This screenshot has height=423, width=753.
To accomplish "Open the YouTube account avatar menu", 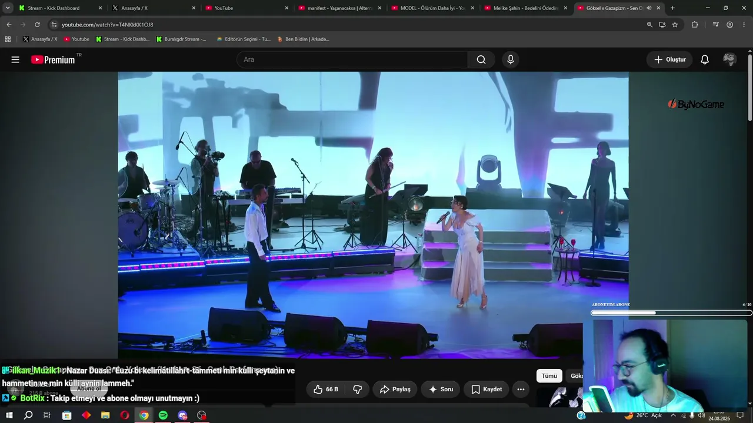I will 729,59.
